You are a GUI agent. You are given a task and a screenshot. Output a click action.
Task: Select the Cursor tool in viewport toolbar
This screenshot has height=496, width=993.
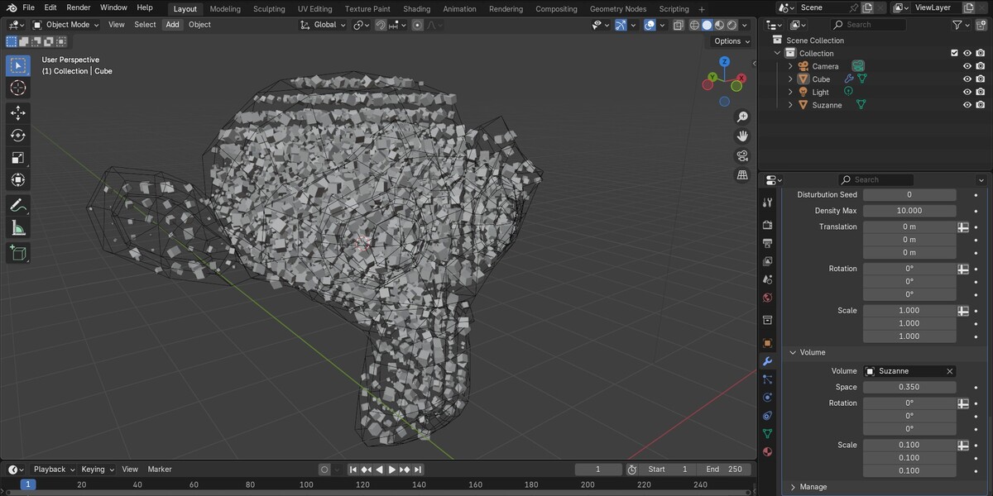click(18, 88)
